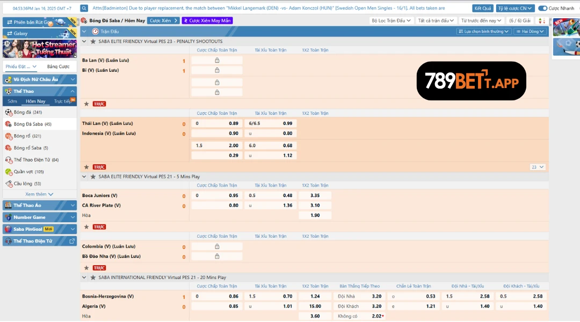This screenshot has width=580, height=322.
Task: Expand the Saba PinGoal section
Action: coord(40,229)
